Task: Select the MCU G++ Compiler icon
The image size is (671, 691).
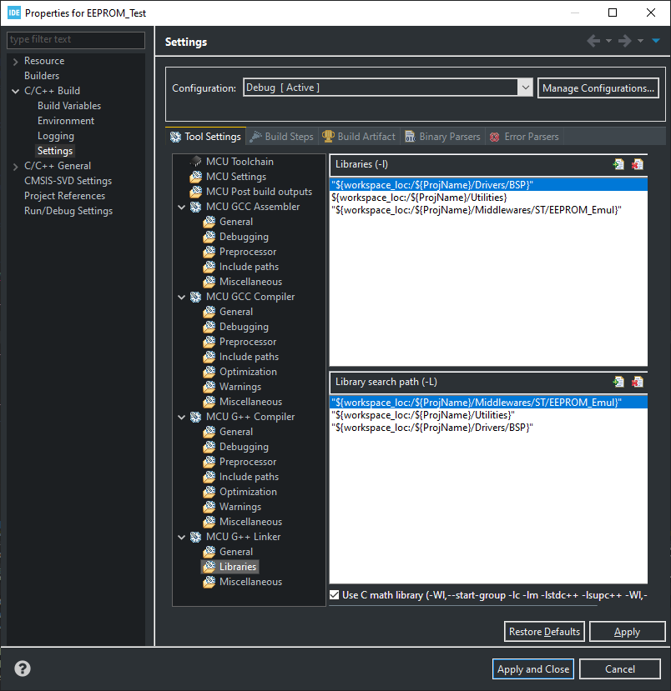Action: click(195, 417)
